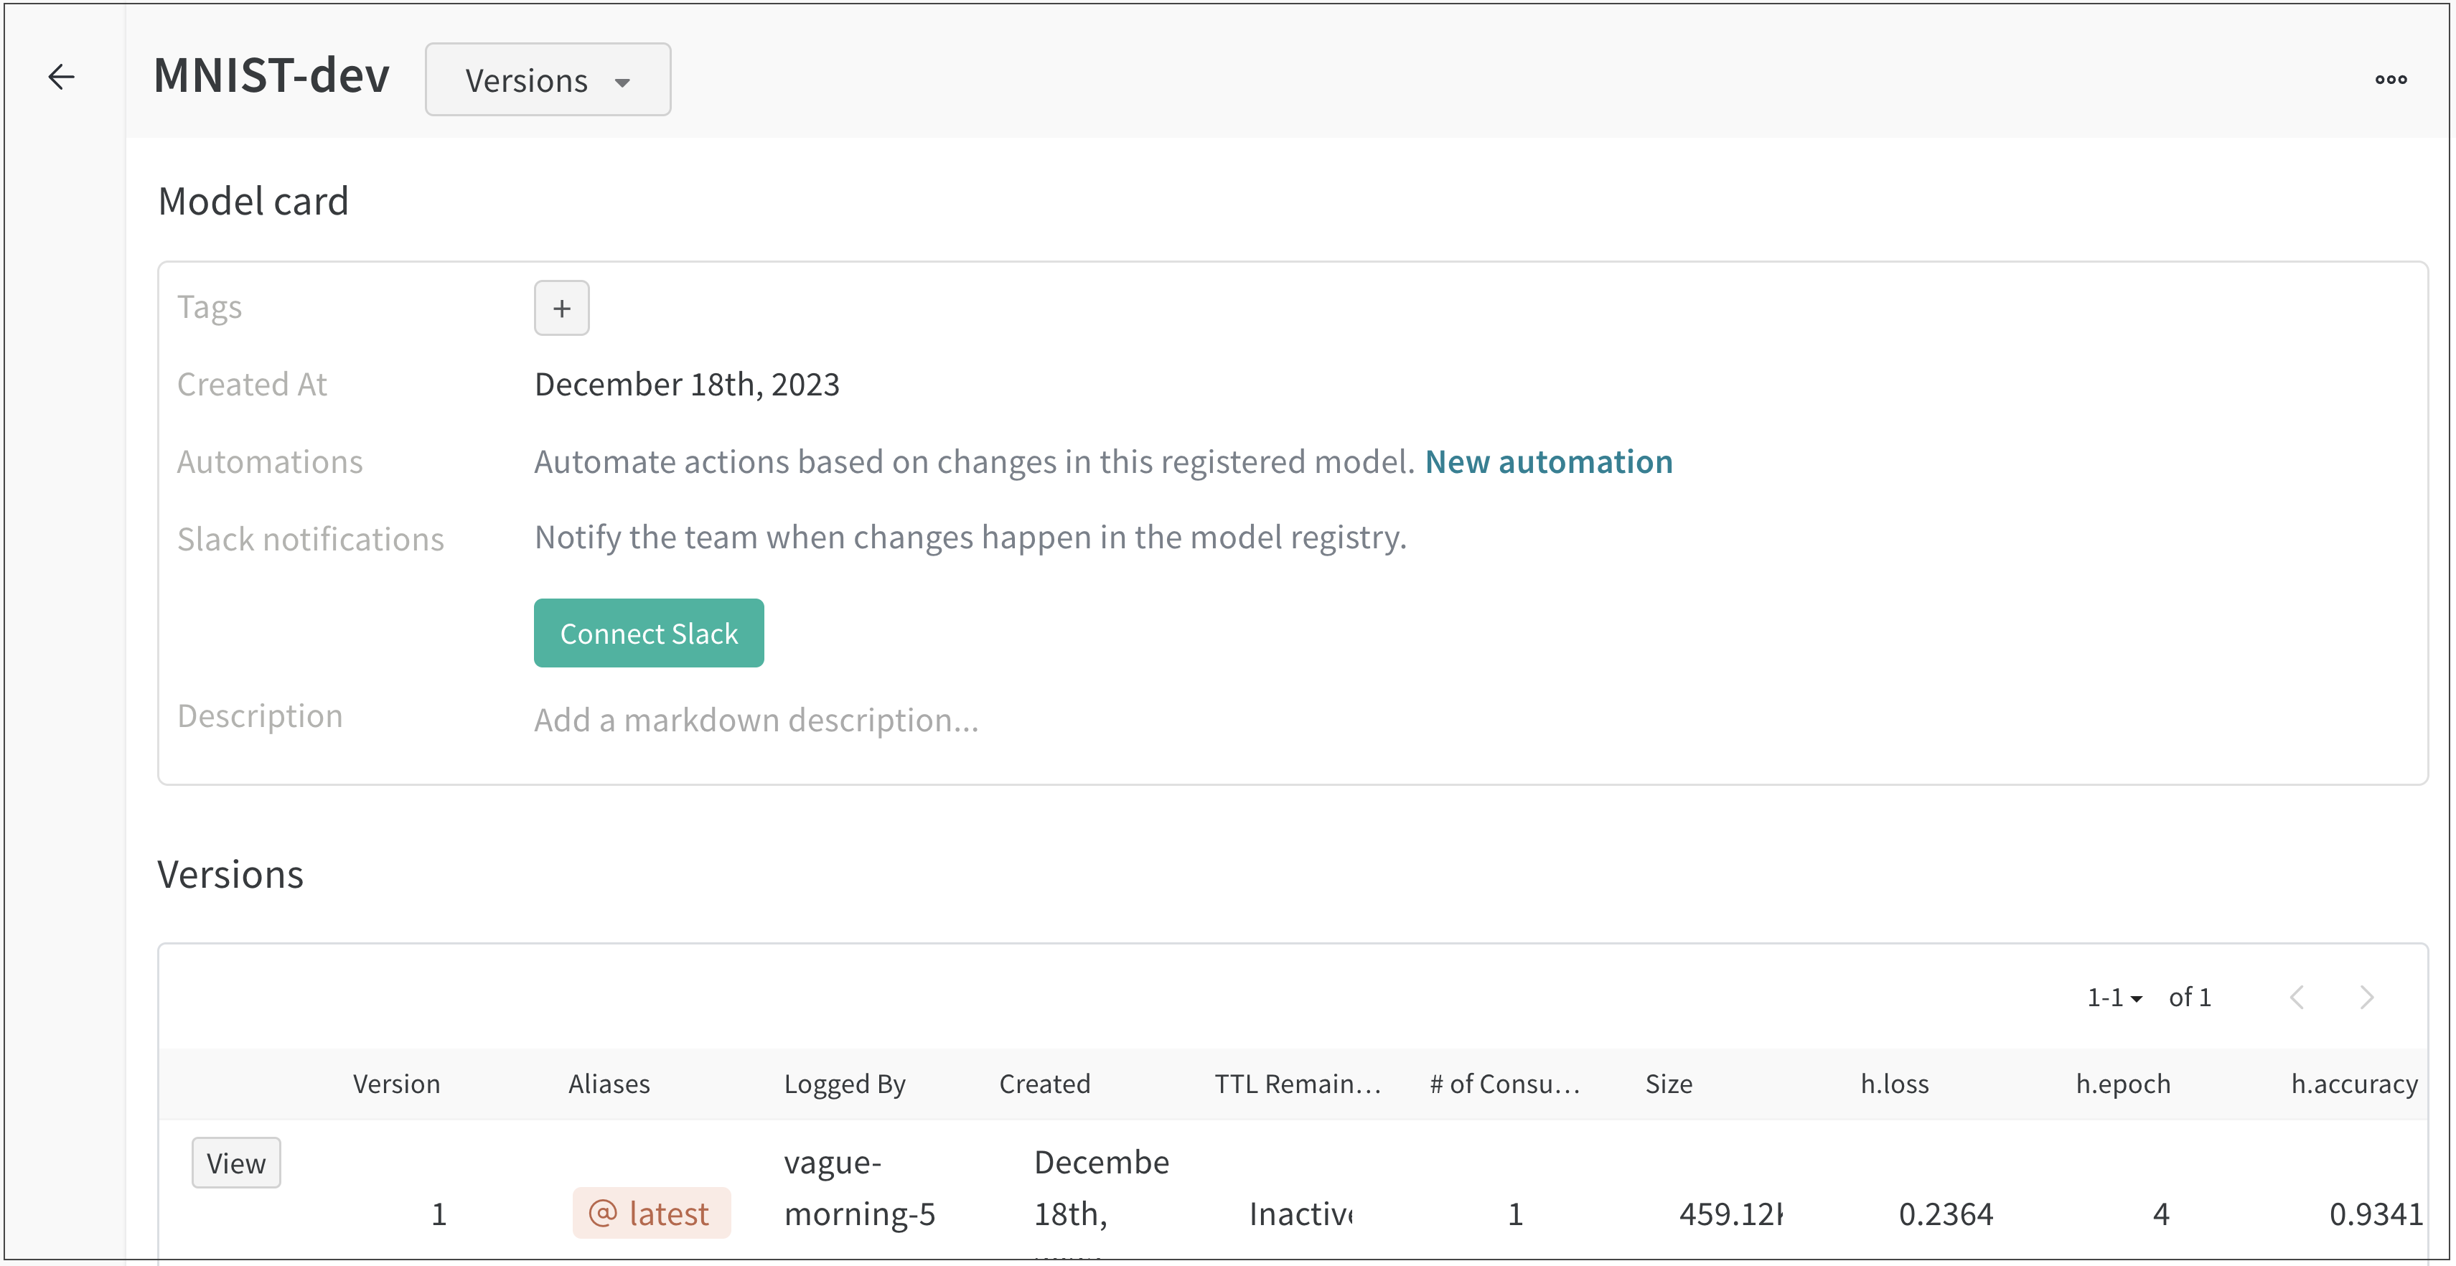The height and width of the screenshot is (1266, 2456).
Task: Add a tag with plus button
Action: coord(561,308)
